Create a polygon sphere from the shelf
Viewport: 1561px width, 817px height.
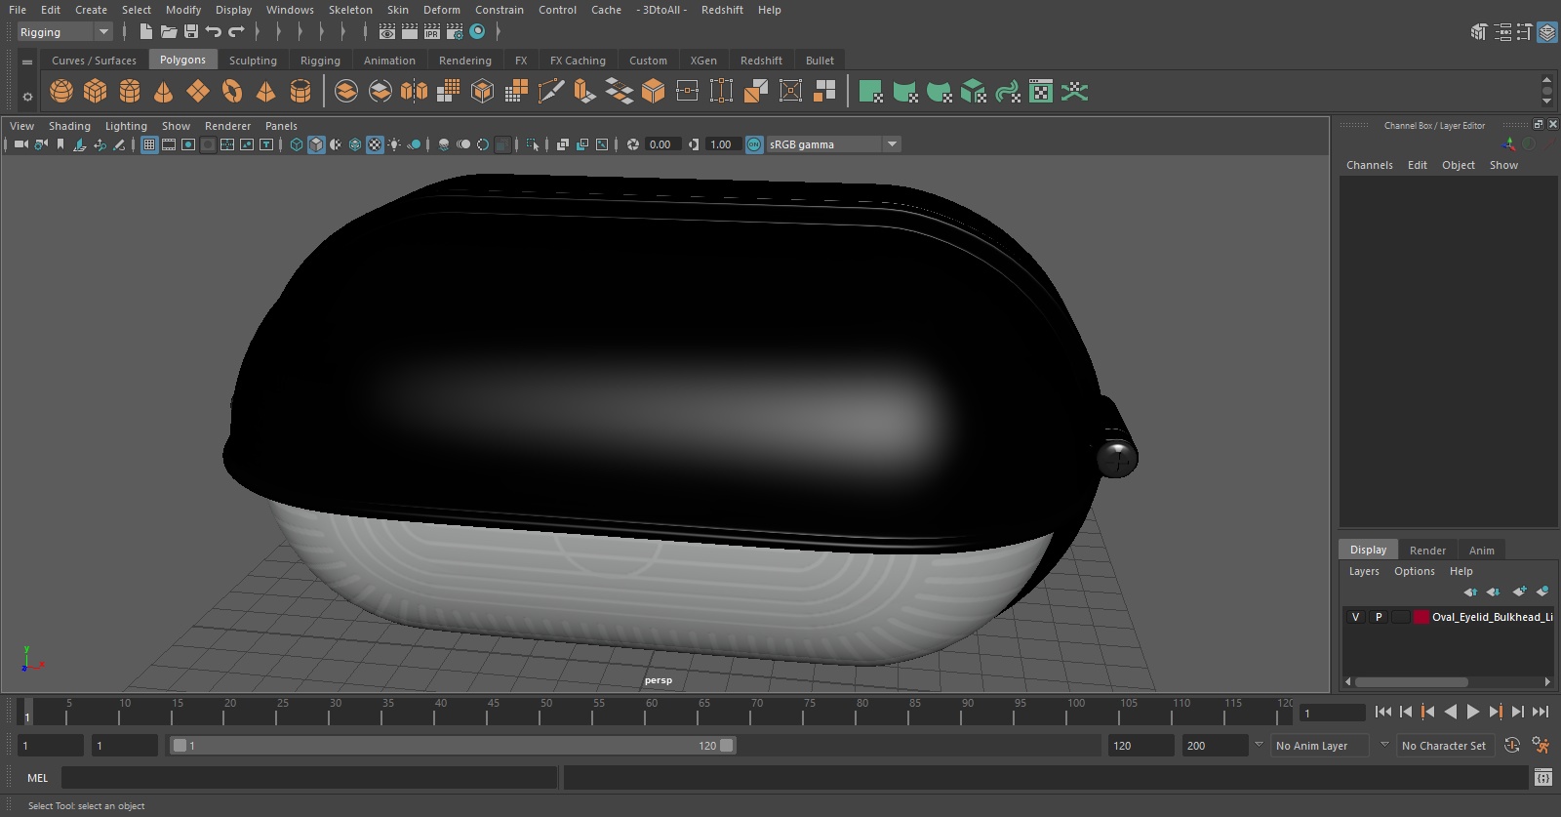61,92
